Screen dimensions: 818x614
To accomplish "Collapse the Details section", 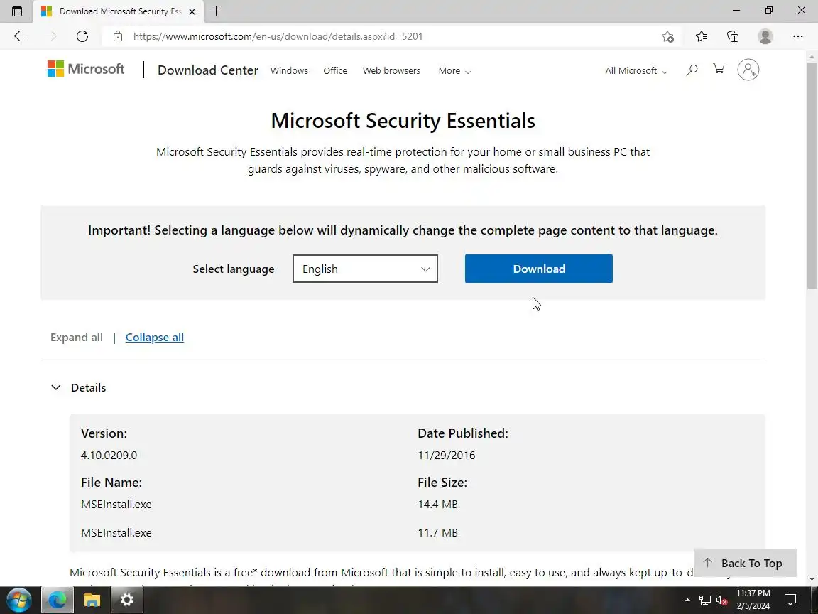I will [x=56, y=388].
